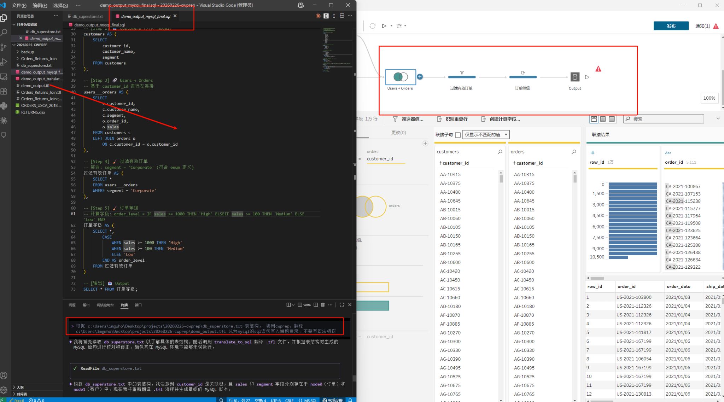
Task: Switch to data grid view icon
Action: click(603, 119)
